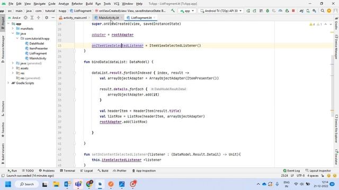Open App Inspection tool window

tap(144, 170)
